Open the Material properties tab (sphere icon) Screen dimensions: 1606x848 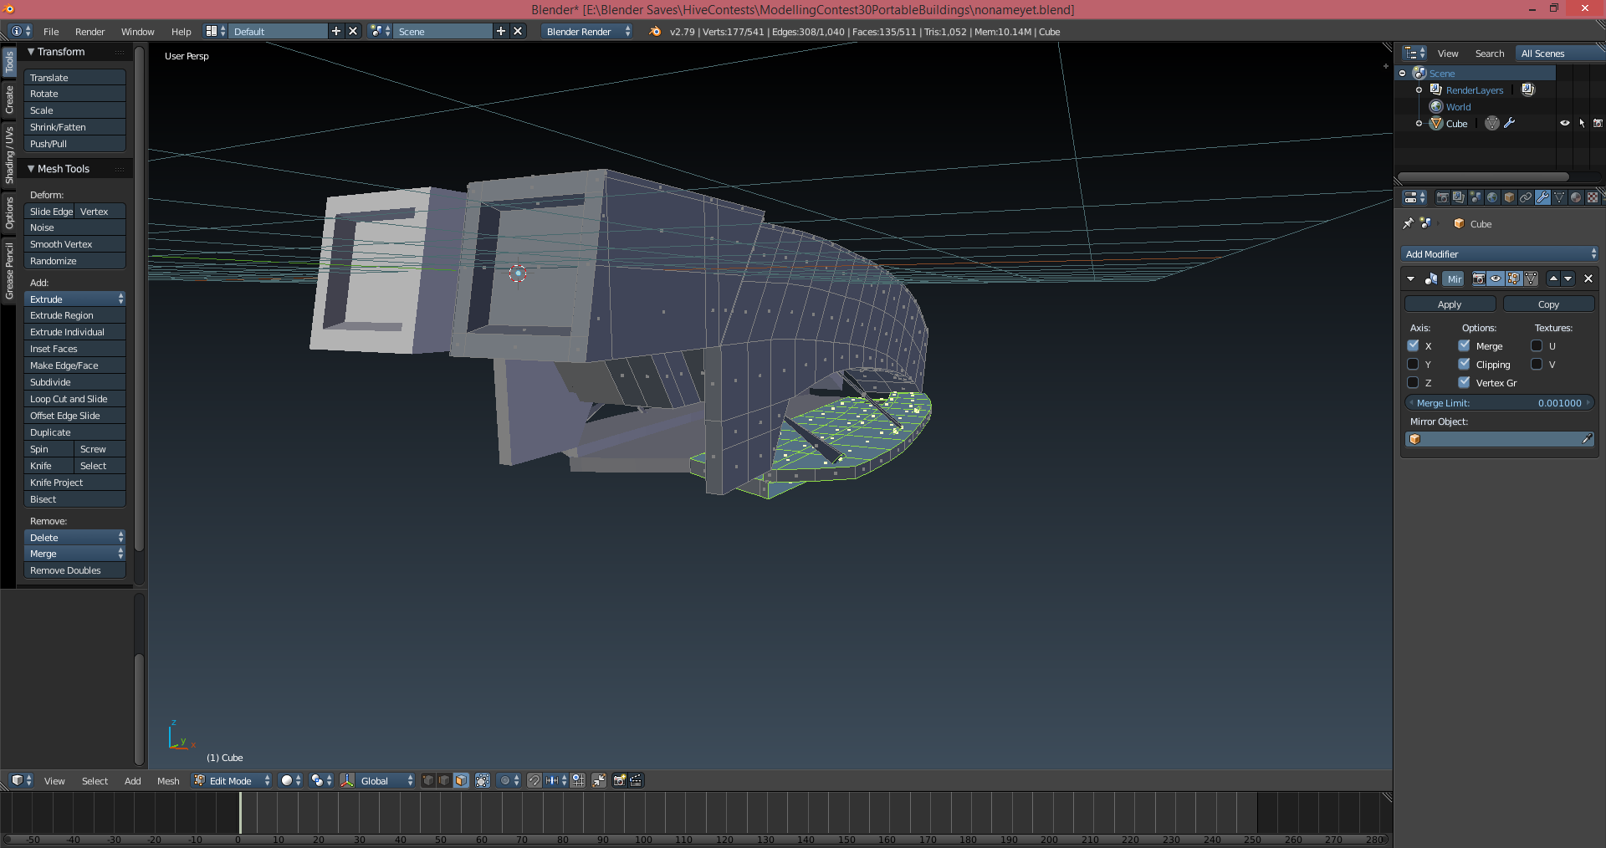click(x=1576, y=197)
